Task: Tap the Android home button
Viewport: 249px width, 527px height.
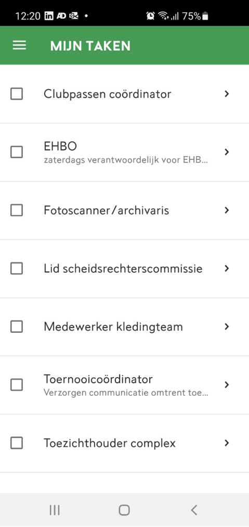Action: pos(124,510)
